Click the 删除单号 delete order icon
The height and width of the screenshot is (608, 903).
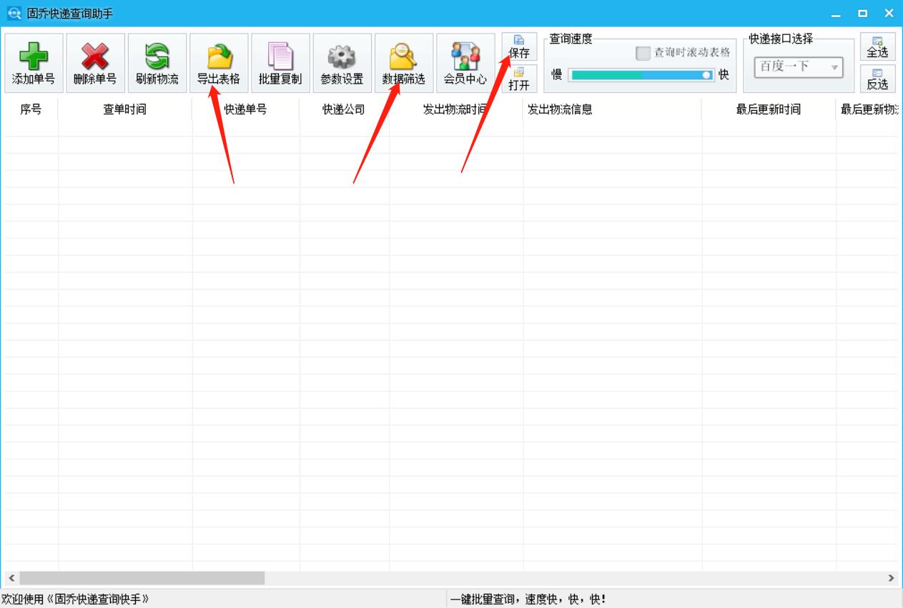[x=95, y=63]
